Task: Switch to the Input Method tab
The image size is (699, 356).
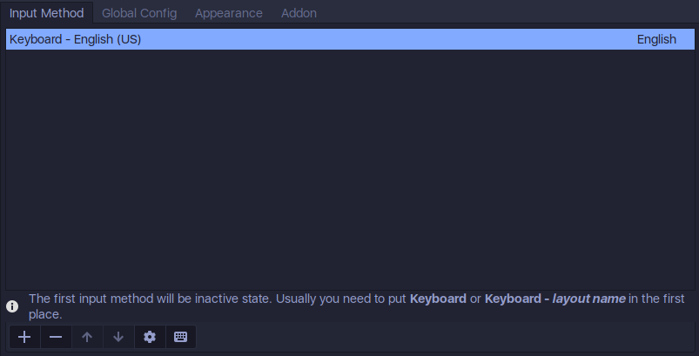Action: (46, 13)
